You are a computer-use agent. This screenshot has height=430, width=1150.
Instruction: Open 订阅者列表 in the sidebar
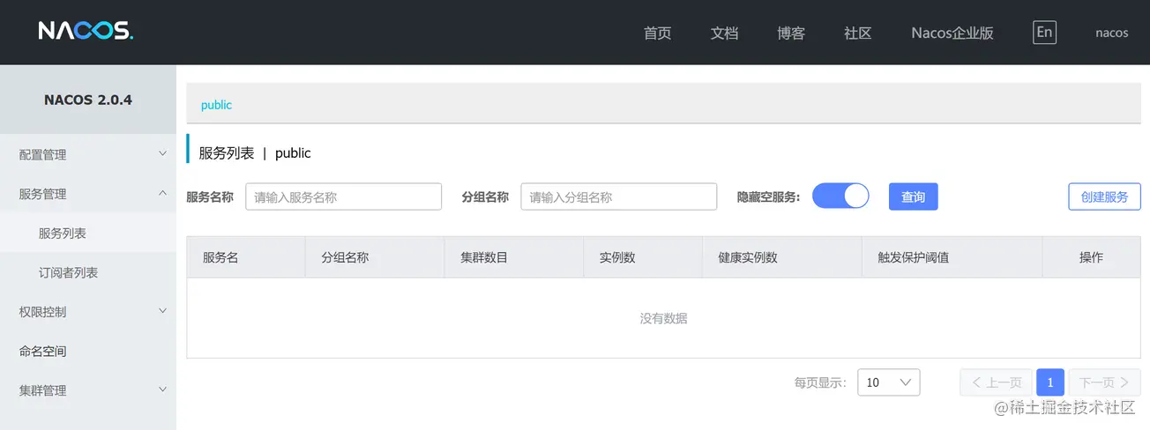[x=88, y=272]
